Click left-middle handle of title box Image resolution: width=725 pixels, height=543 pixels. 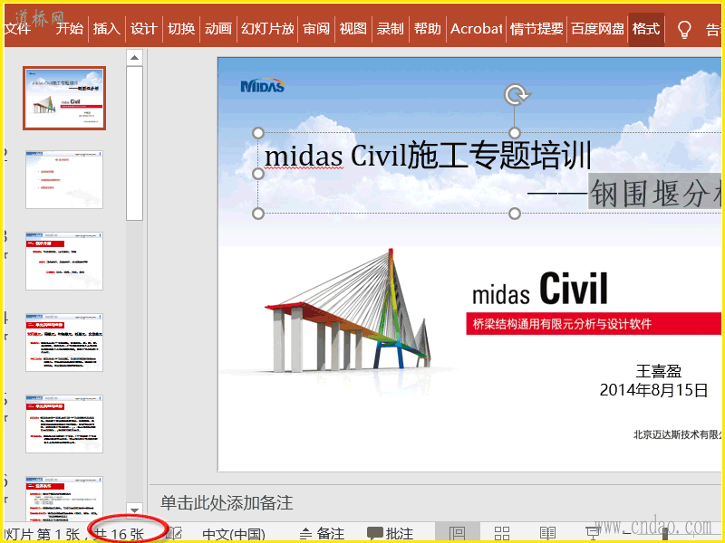coord(258,173)
